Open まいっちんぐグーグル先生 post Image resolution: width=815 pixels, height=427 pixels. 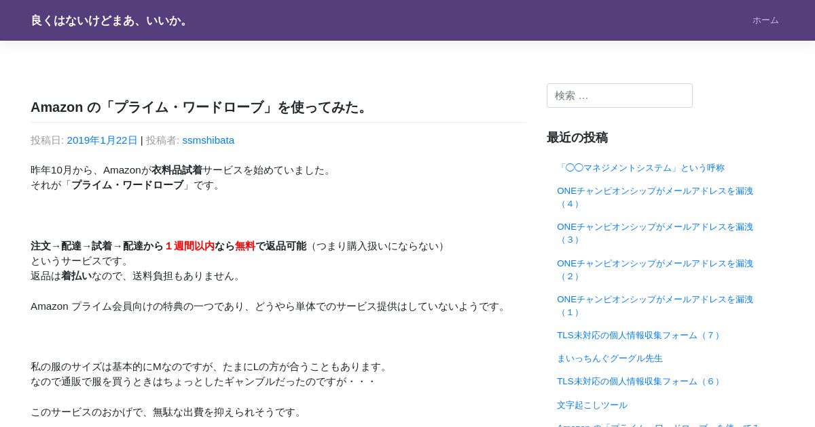pos(610,359)
